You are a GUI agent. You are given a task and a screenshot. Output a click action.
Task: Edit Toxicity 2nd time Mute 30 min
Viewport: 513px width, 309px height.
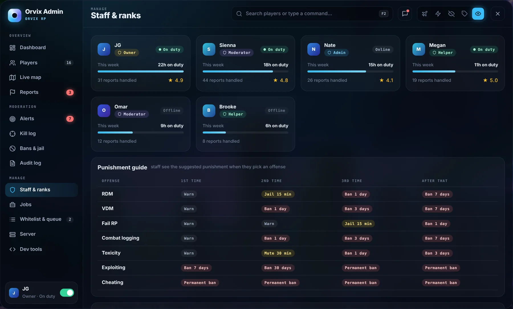278,253
